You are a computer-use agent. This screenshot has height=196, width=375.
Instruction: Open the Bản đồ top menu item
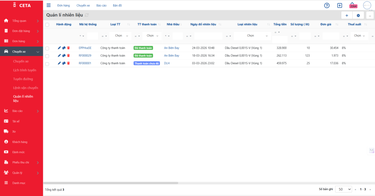[x=117, y=5]
